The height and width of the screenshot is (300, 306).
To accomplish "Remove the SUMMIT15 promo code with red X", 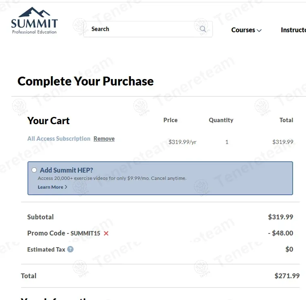I will (106, 233).
